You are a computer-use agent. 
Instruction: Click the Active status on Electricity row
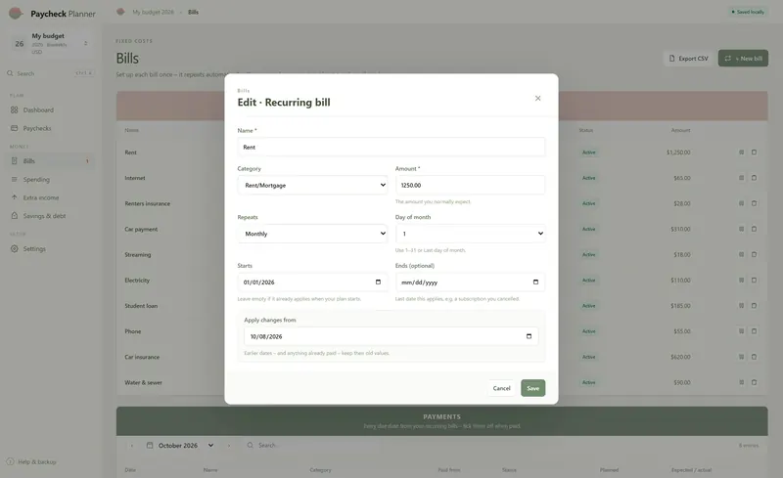point(589,280)
